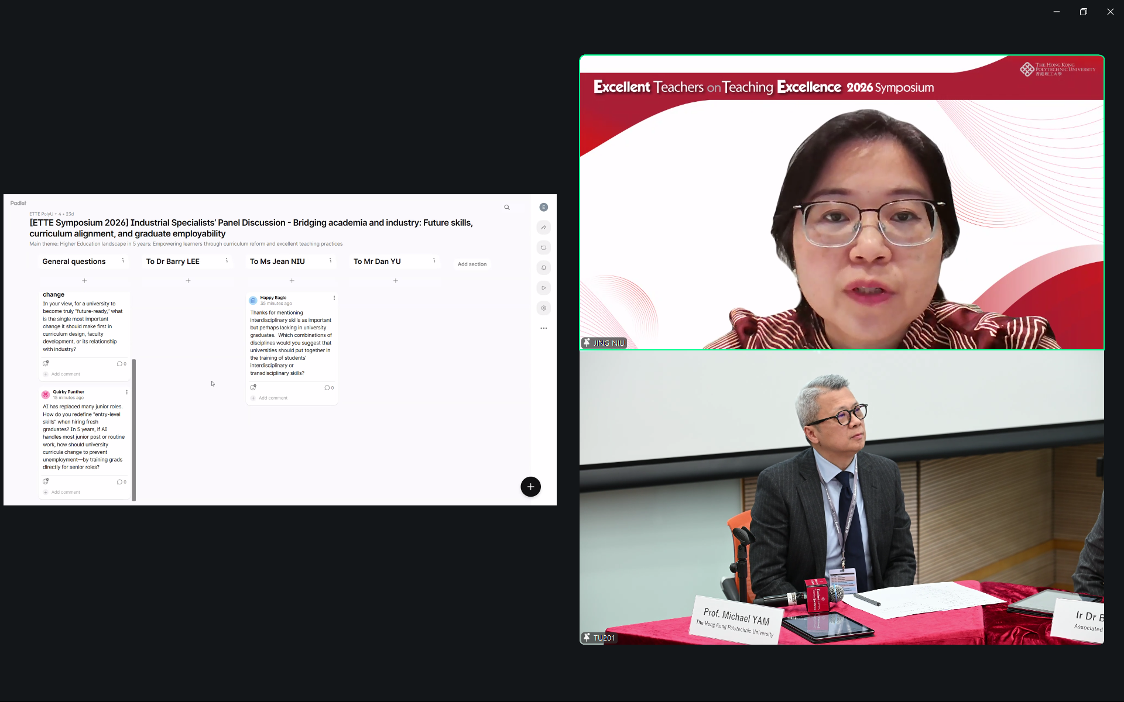Screen dimensions: 1124x702
Task: Add post under To Ms Jean NIU column
Action: coord(292,281)
